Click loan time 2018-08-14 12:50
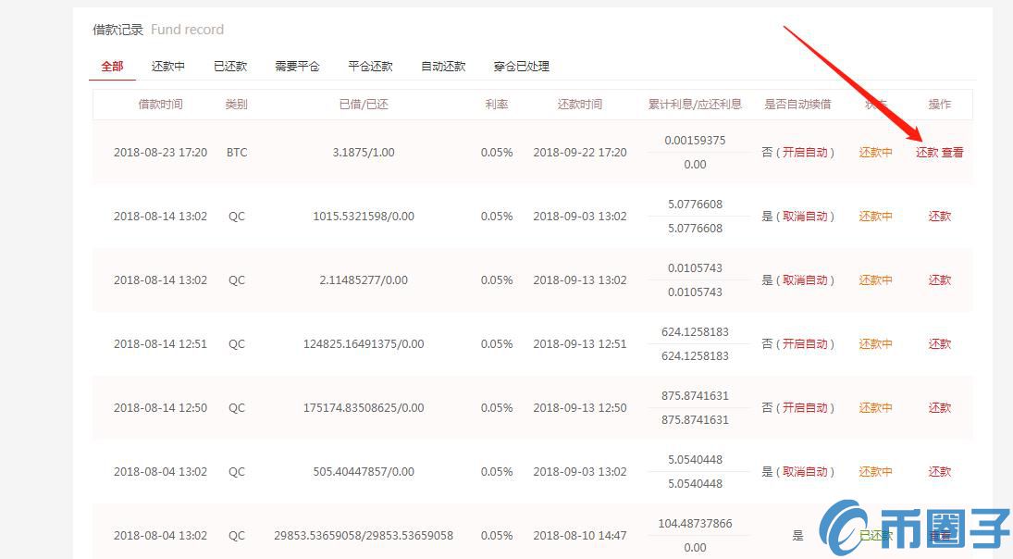The image size is (1013, 559). coord(160,408)
